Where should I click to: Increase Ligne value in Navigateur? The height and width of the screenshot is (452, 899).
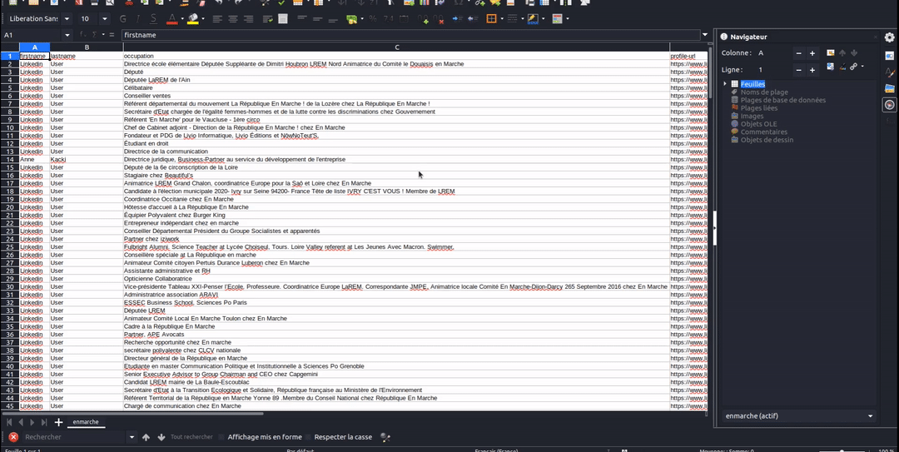point(812,70)
